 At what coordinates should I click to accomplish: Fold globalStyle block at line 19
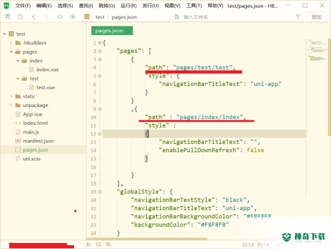[x=100, y=192]
